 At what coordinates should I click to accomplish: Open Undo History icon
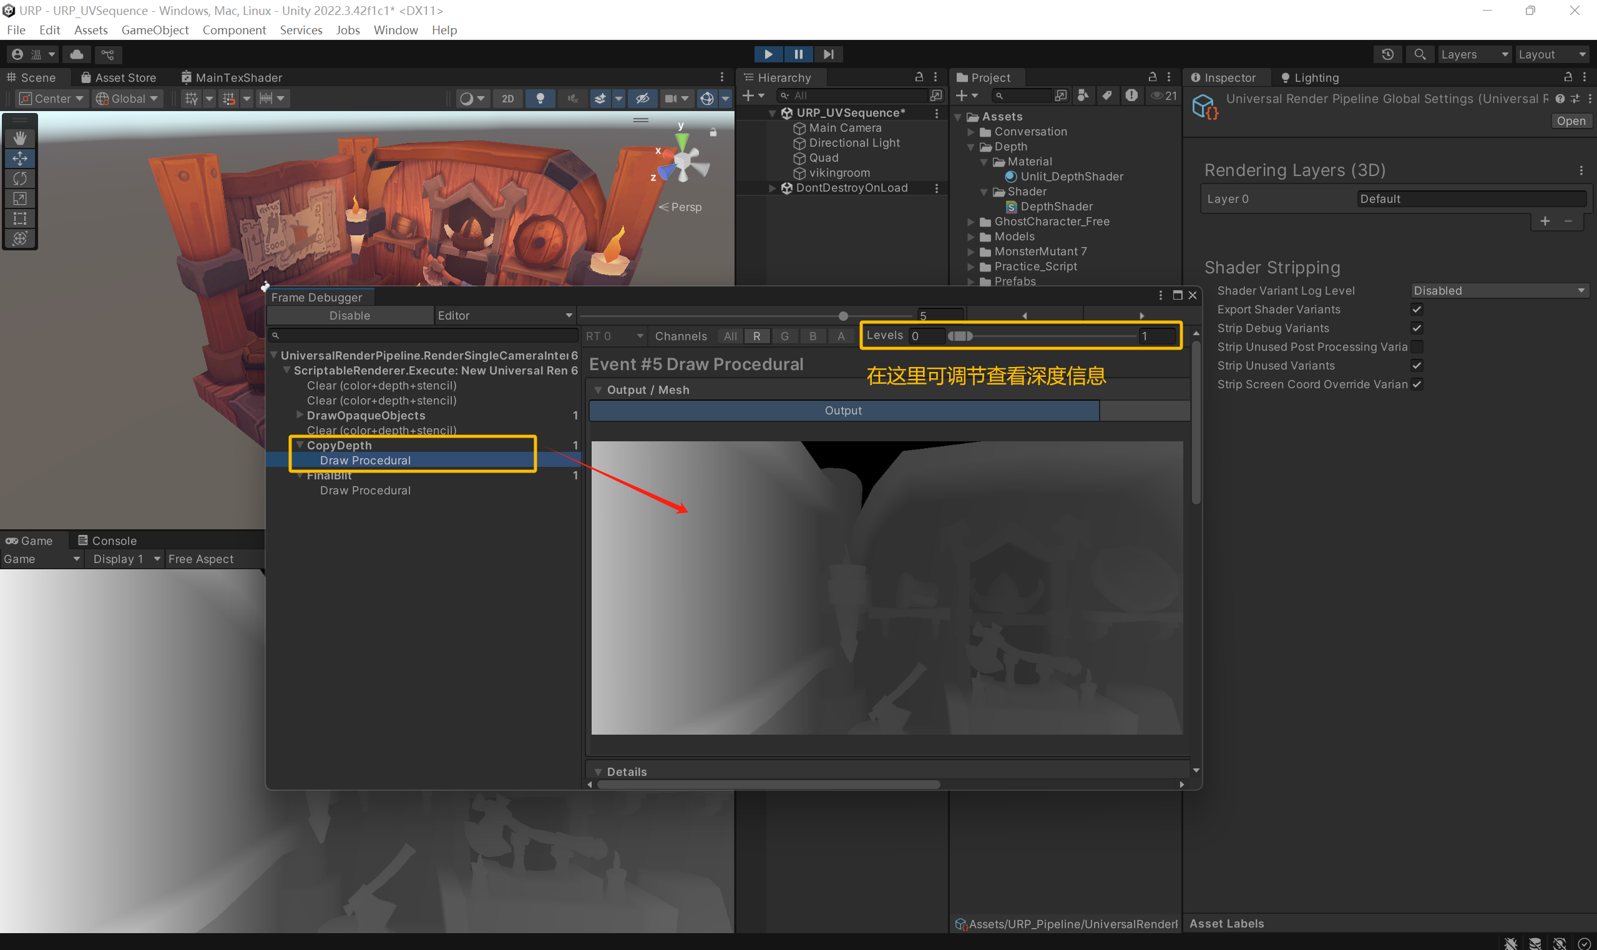click(1387, 54)
